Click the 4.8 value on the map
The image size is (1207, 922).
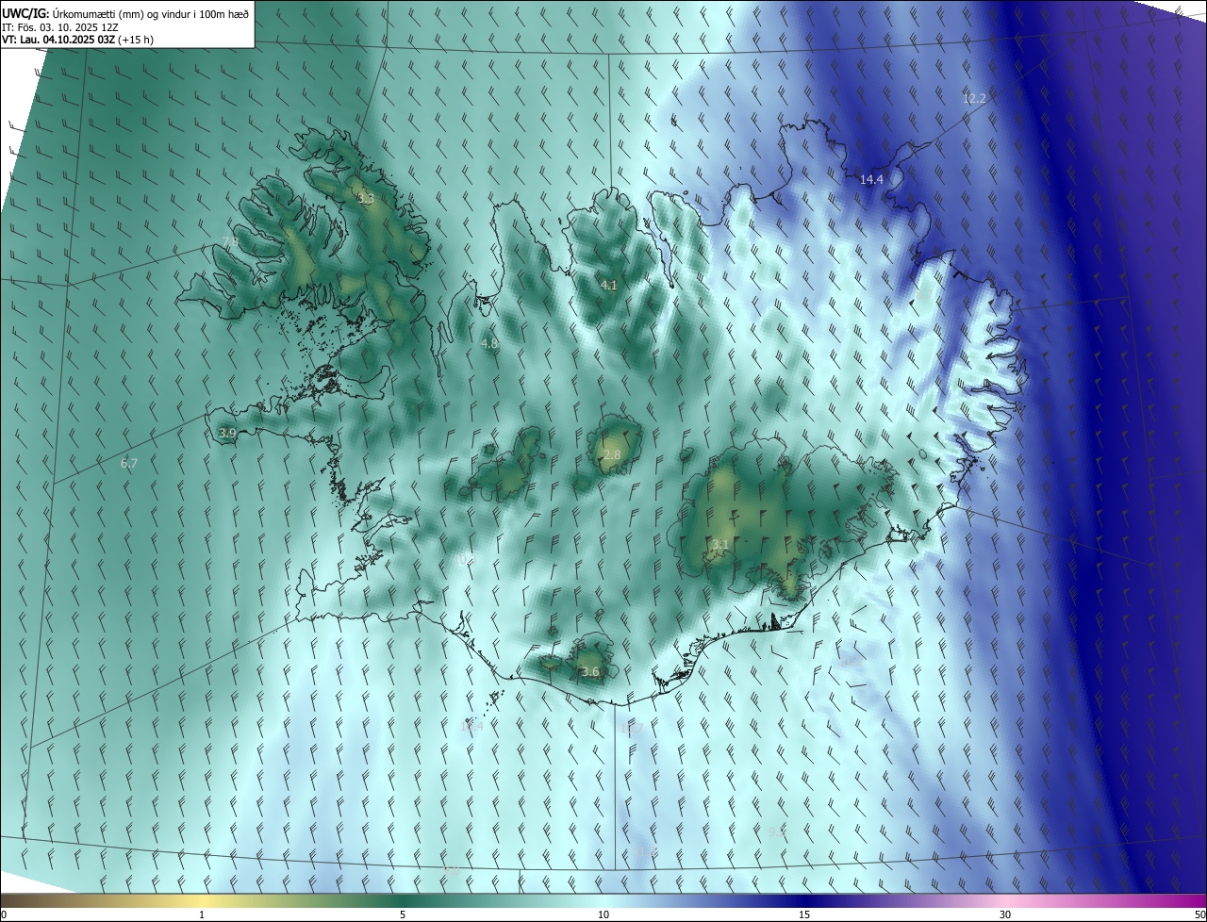(489, 344)
